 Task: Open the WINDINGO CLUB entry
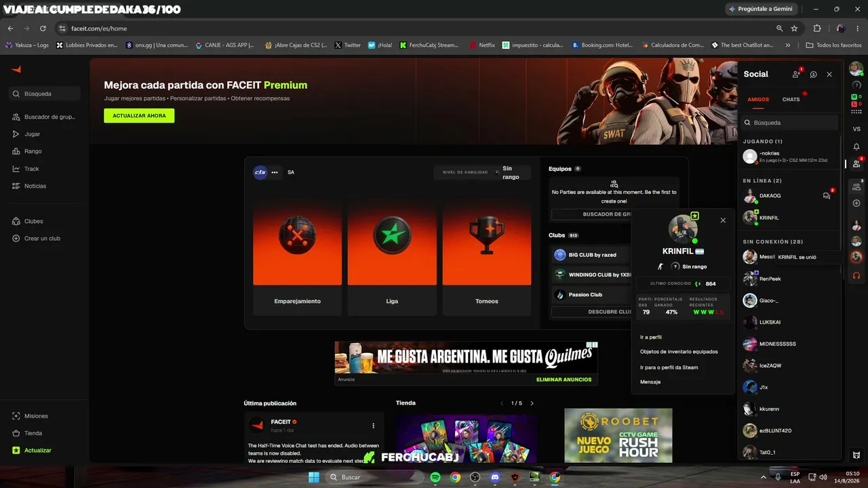(592, 274)
